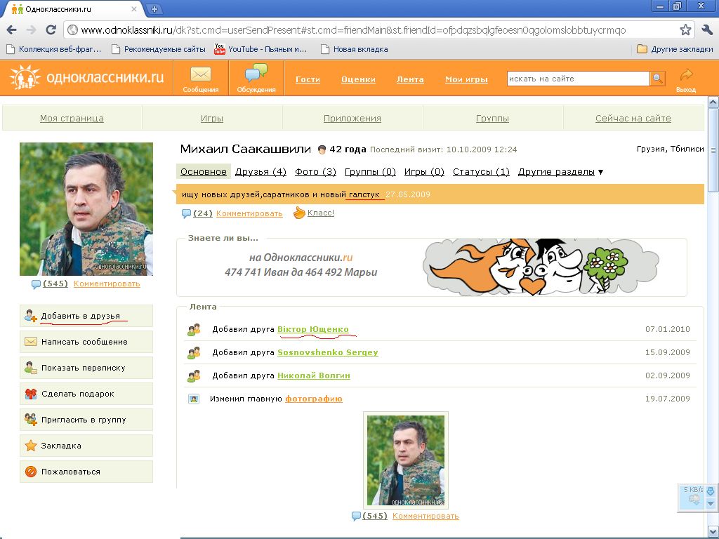Viewport: 719px width, 539px height.
Task: Click the search magnifier button
Action: (657, 79)
